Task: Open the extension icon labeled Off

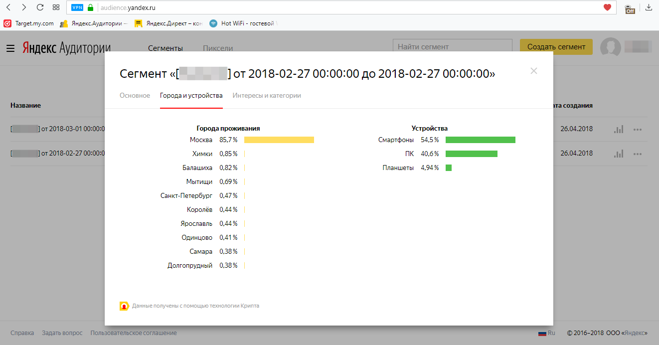Action: tap(630, 8)
